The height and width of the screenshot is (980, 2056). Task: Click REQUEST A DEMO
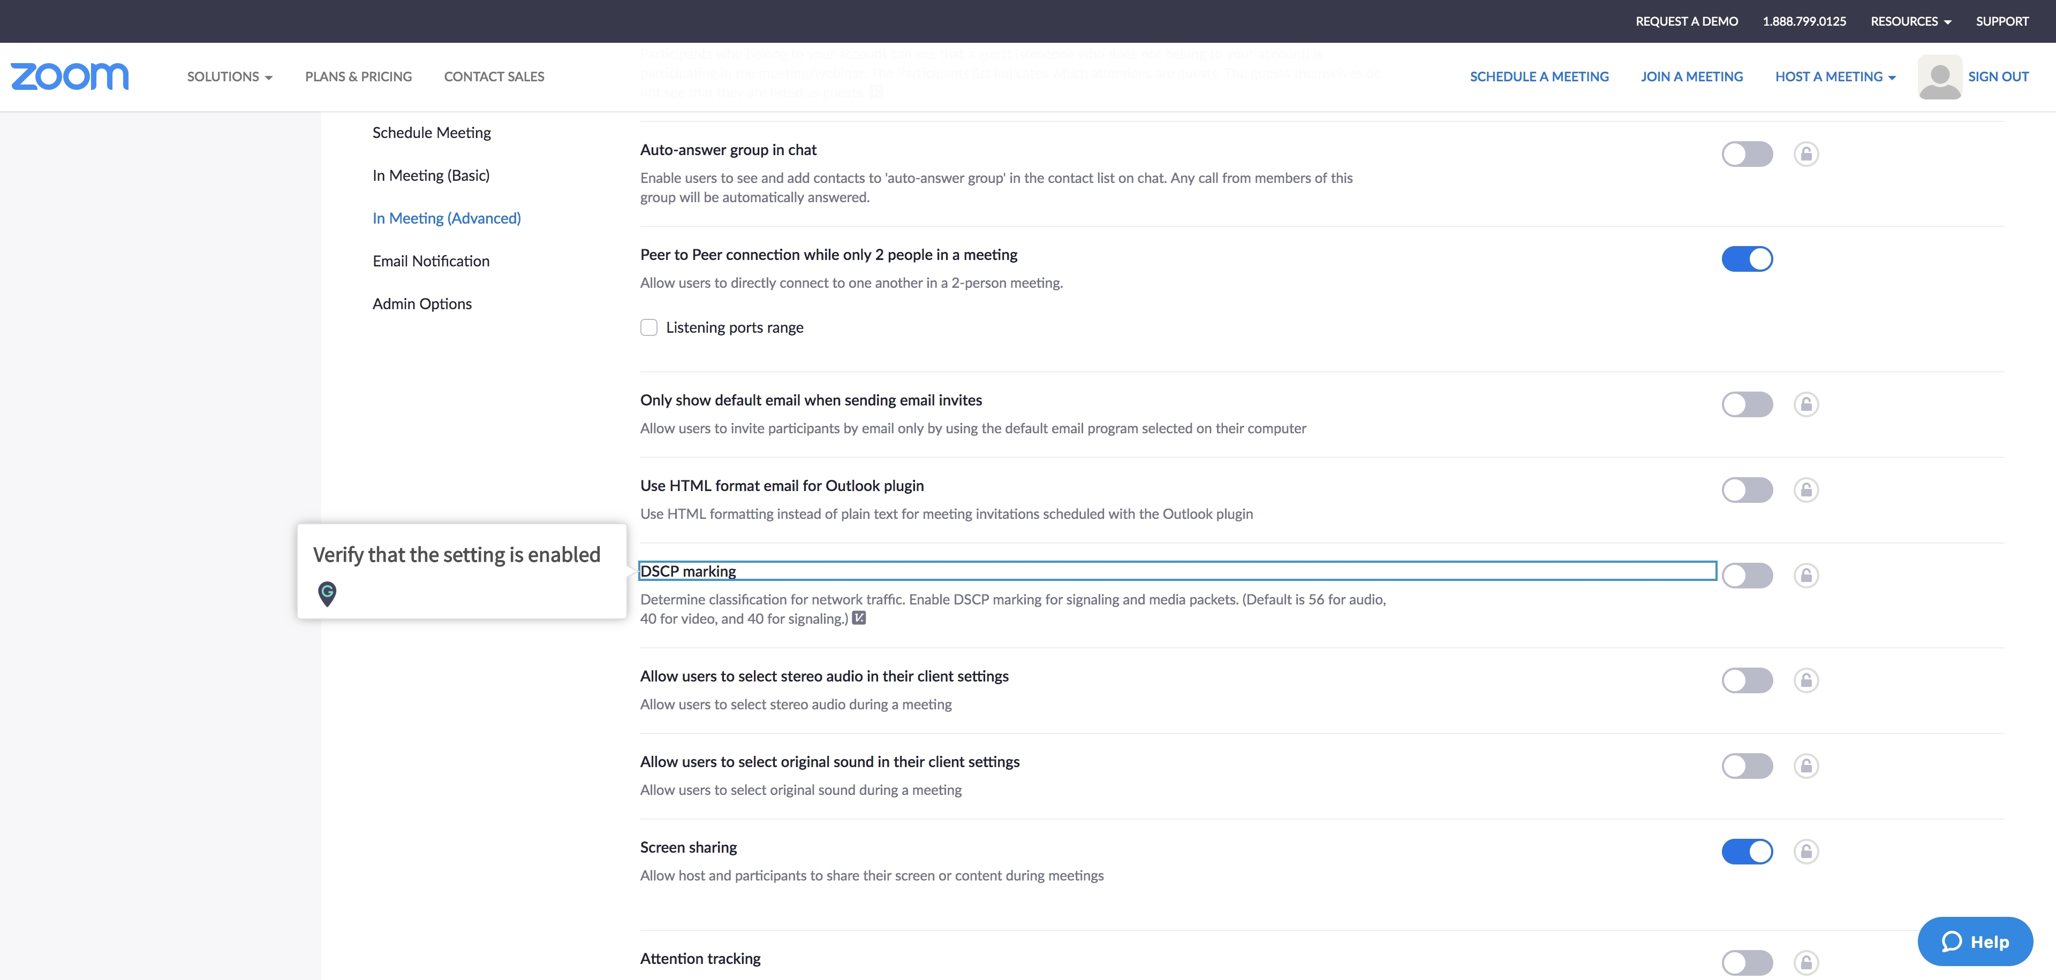(x=1685, y=21)
